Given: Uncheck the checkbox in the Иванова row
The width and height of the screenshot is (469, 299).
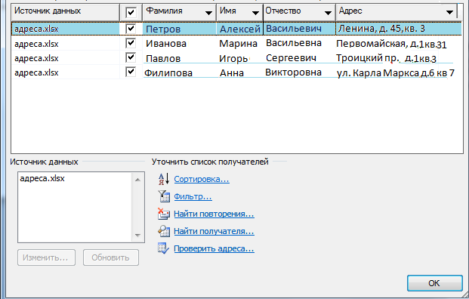Looking at the screenshot, I should [131, 43].
